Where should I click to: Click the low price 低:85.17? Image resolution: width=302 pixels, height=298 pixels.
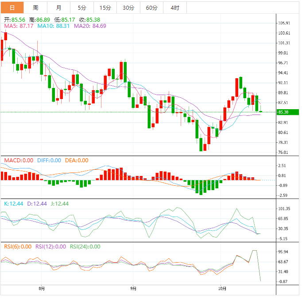point(65,20)
